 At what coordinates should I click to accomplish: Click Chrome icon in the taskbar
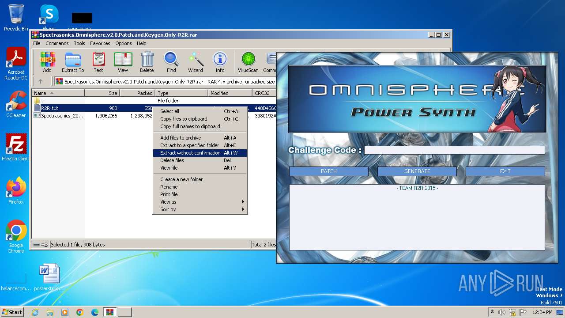pyautogui.click(x=80, y=312)
